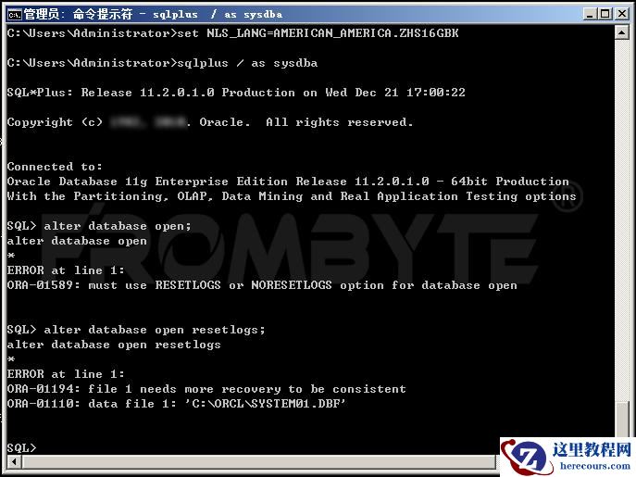Click the 'Connected to:' line
The width and height of the screenshot is (636, 477).
click(55, 167)
